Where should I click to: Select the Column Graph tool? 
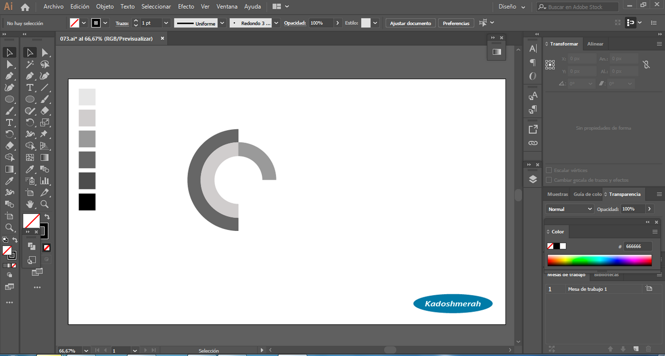pos(45,181)
